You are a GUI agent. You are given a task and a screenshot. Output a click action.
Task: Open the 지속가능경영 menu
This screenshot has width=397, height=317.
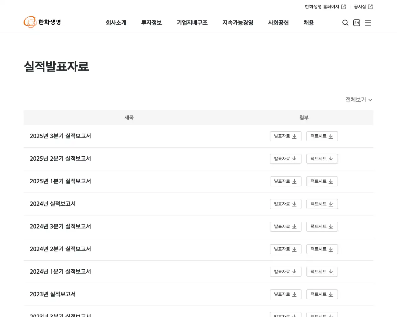tap(238, 23)
